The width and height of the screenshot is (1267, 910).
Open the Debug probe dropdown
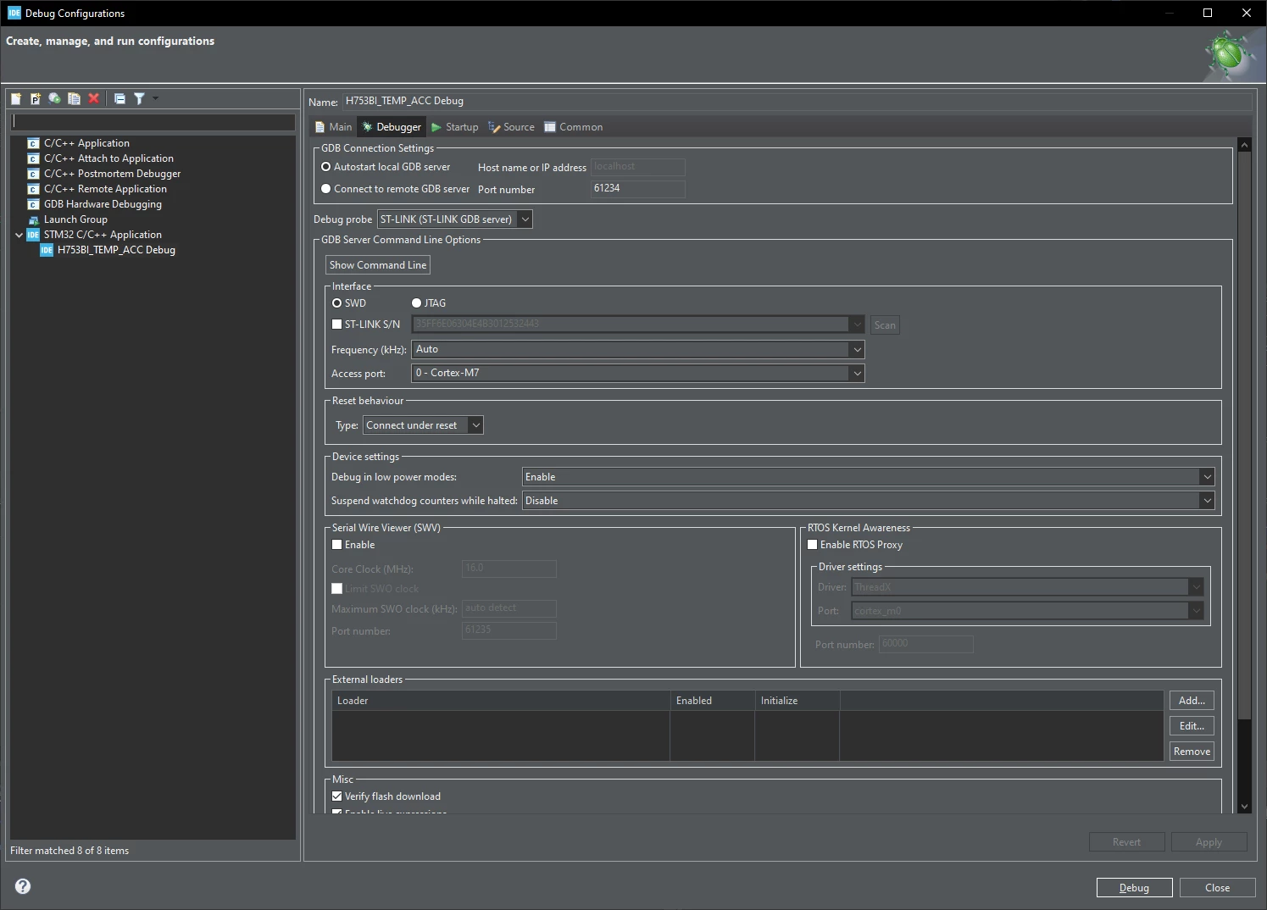454,219
